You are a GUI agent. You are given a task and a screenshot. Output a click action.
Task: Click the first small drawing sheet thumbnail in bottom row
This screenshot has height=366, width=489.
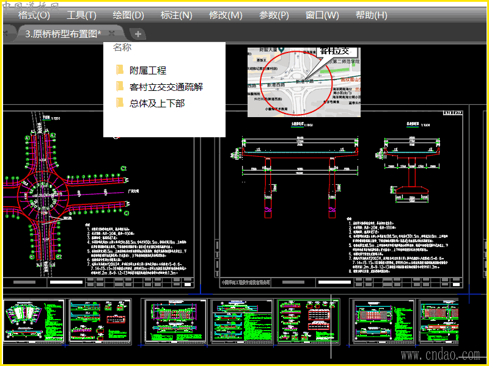pos(34,321)
